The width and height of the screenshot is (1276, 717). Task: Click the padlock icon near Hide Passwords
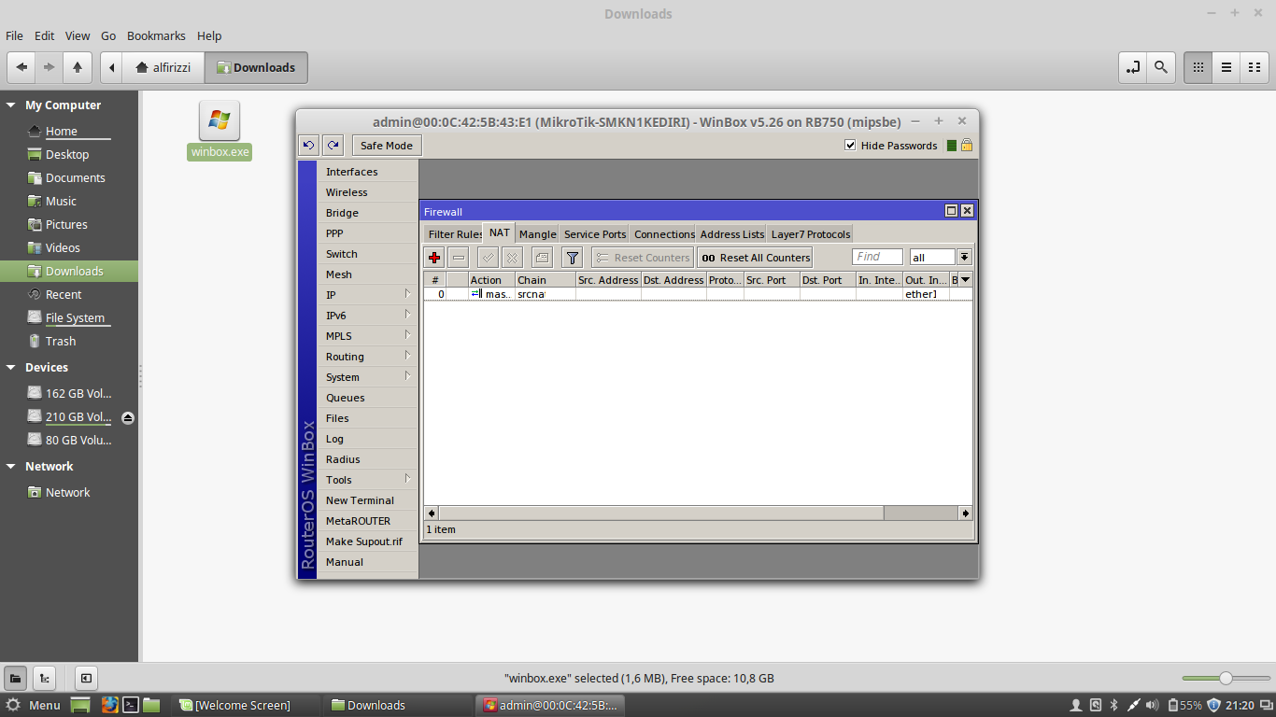[x=967, y=145]
